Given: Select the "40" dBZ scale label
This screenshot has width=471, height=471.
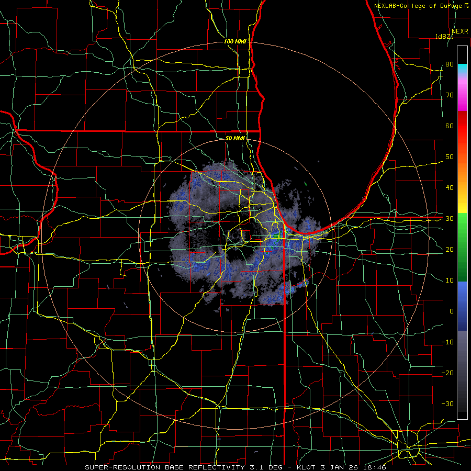Looking at the screenshot, I should (x=450, y=188).
